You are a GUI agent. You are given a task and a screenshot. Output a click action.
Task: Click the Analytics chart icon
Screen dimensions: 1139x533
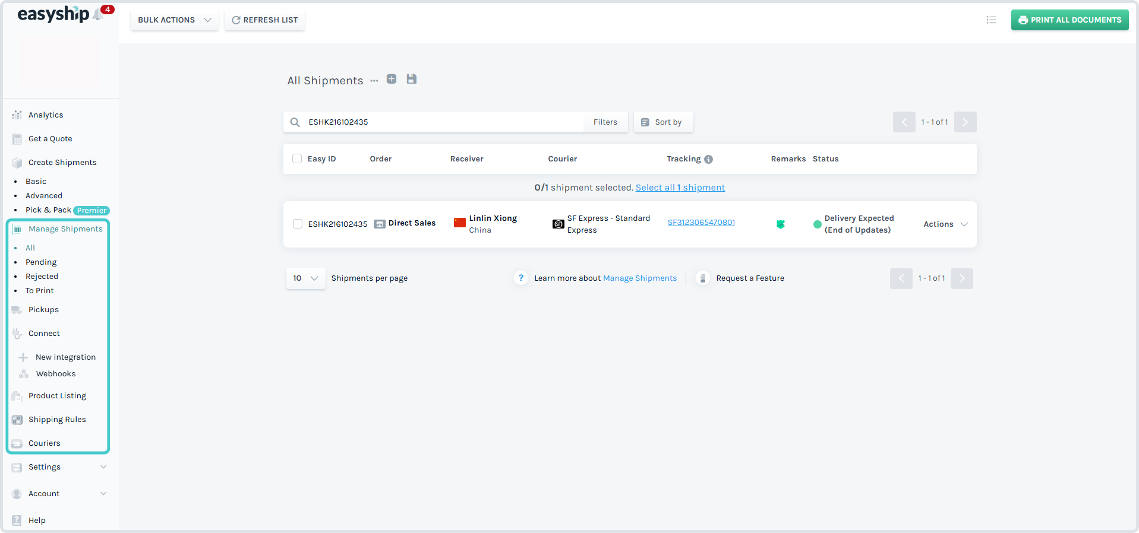(x=17, y=115)
